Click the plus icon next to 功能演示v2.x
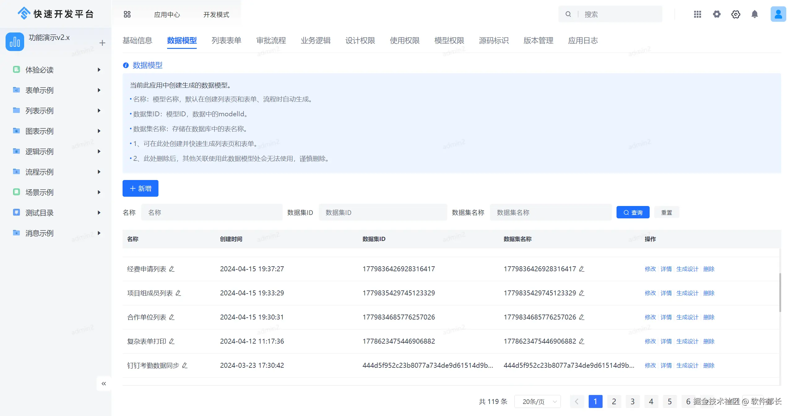 tap(102, 43)
